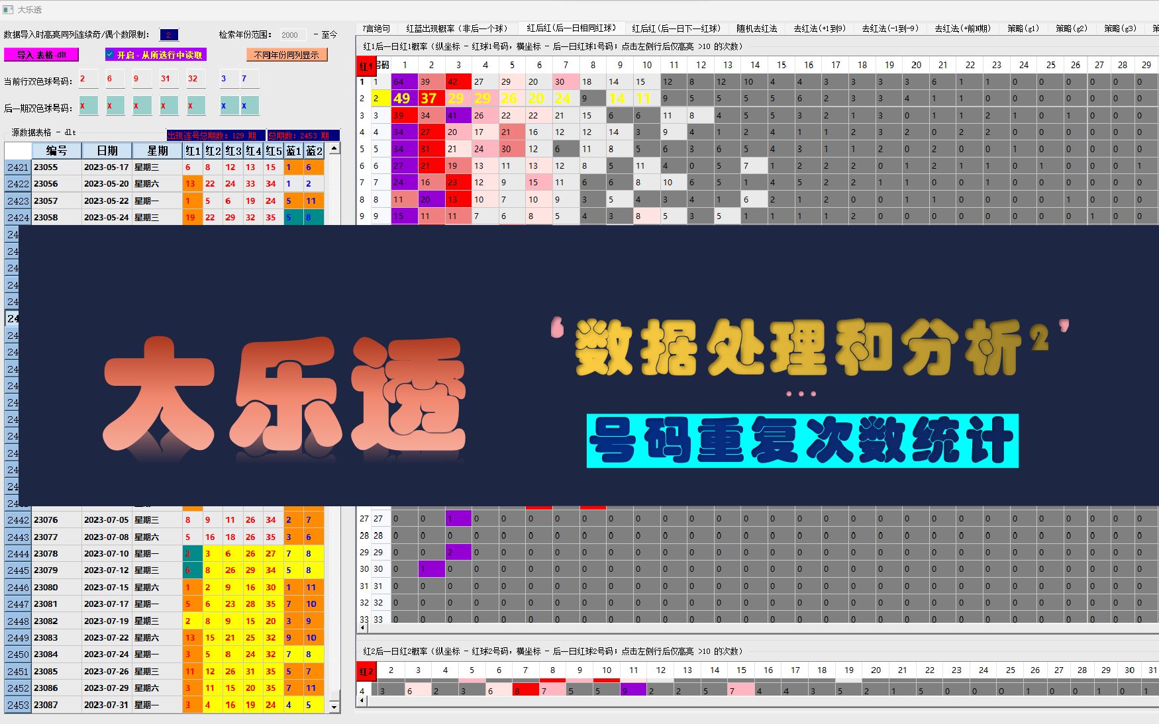Click column header 15 in upper grid

pos(781,65)
